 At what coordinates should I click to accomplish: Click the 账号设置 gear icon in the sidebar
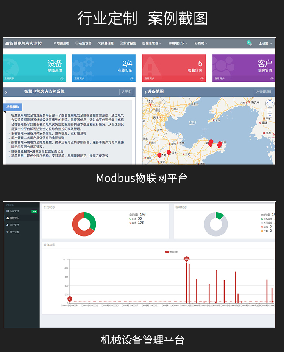click(x=7, y=232)
